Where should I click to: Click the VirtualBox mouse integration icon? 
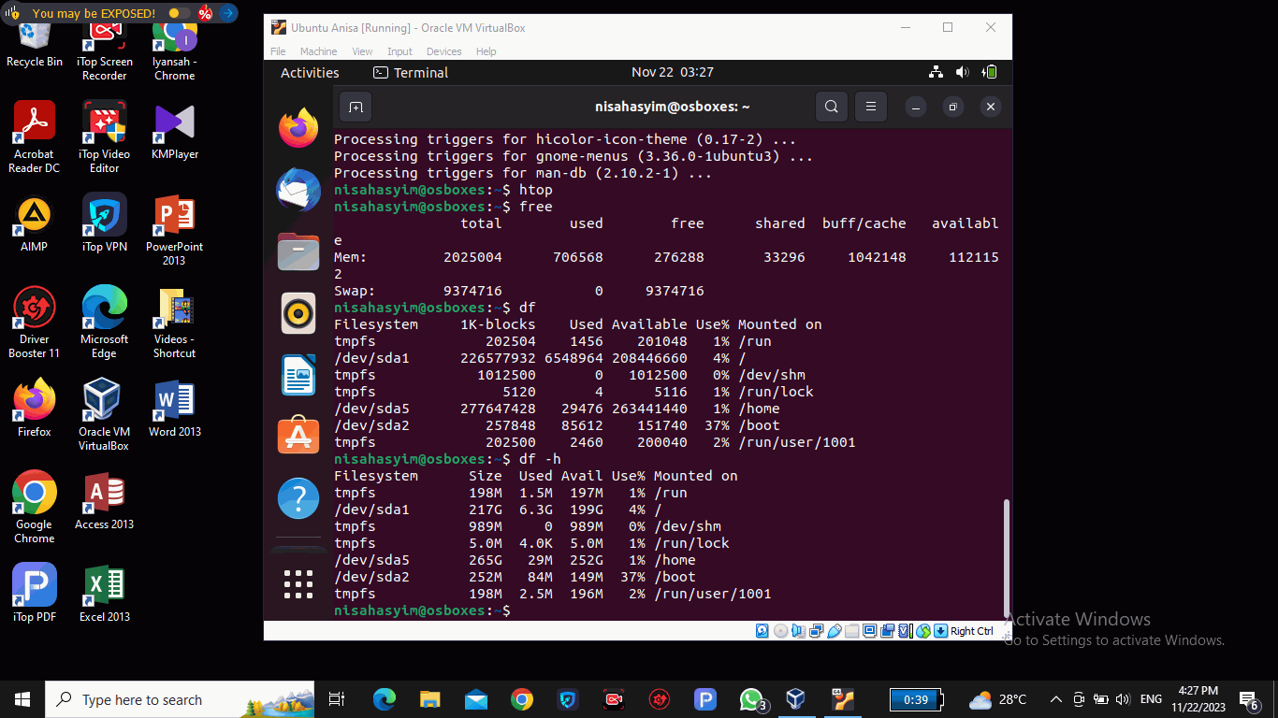tap(923, 631)
